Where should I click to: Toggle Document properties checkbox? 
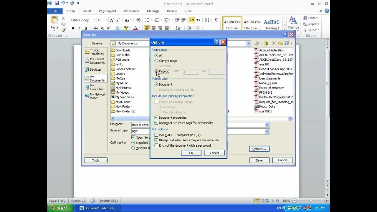coord(156,117)
